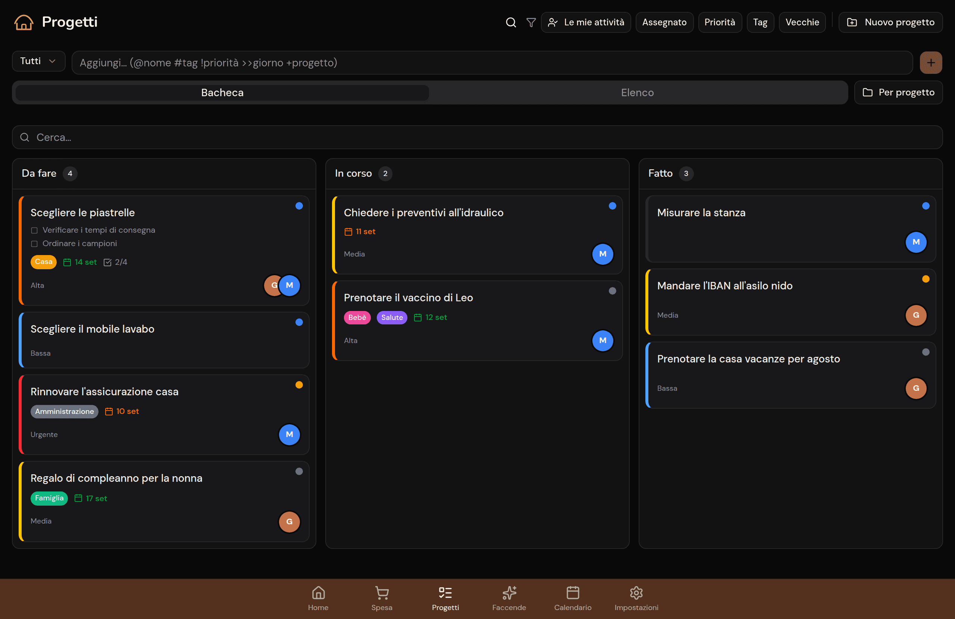Click G avatar on Mandare l'IBAN card
Viewport: 955px width, 619px height.
click(916, 315)
